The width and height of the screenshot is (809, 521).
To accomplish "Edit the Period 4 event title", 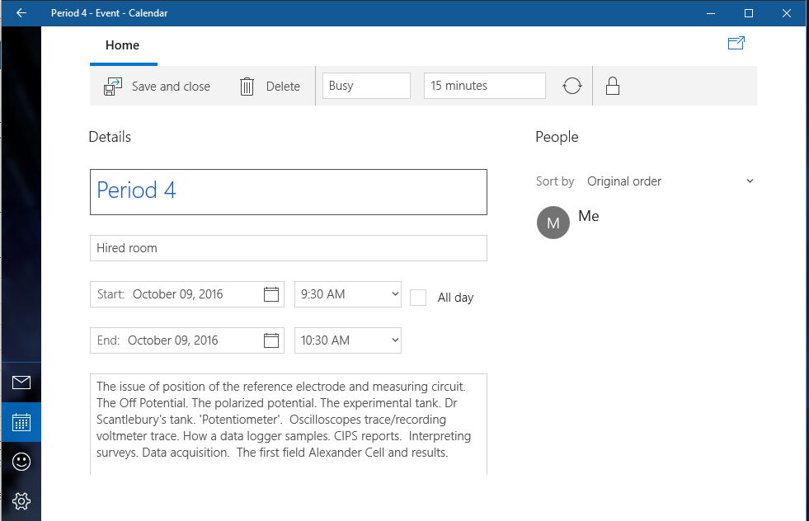I will (289, 192).
